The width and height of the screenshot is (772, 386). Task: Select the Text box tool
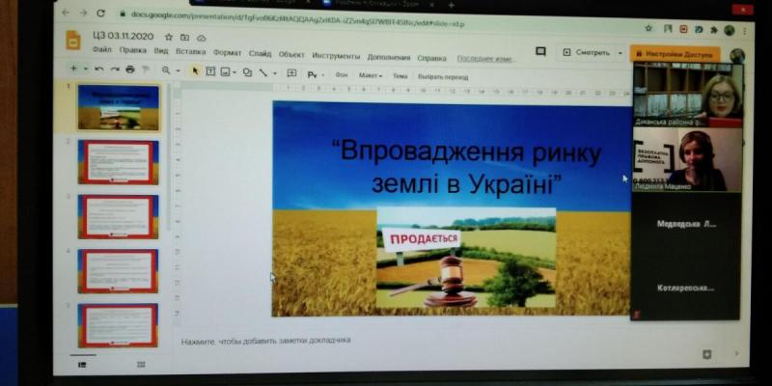click(210, 71)
